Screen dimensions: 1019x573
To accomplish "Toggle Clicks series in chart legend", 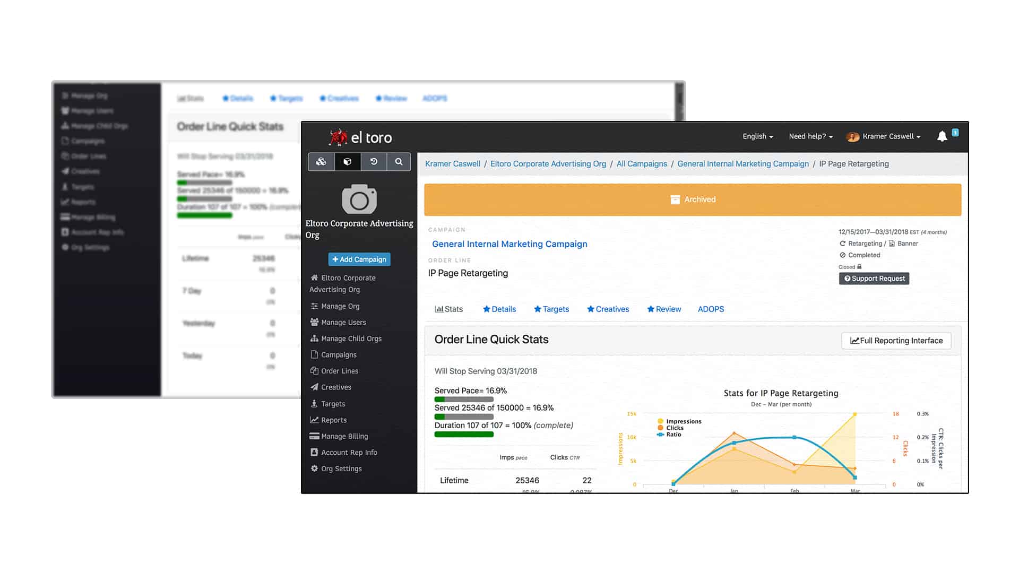I will [x=670, y=428].
